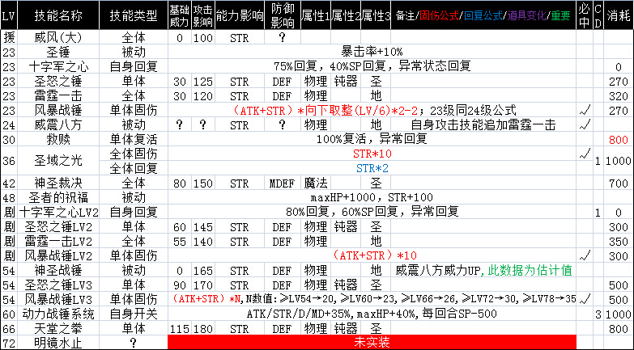Click the ATK/STR/D/MD+35% description cell

(372, 314)
